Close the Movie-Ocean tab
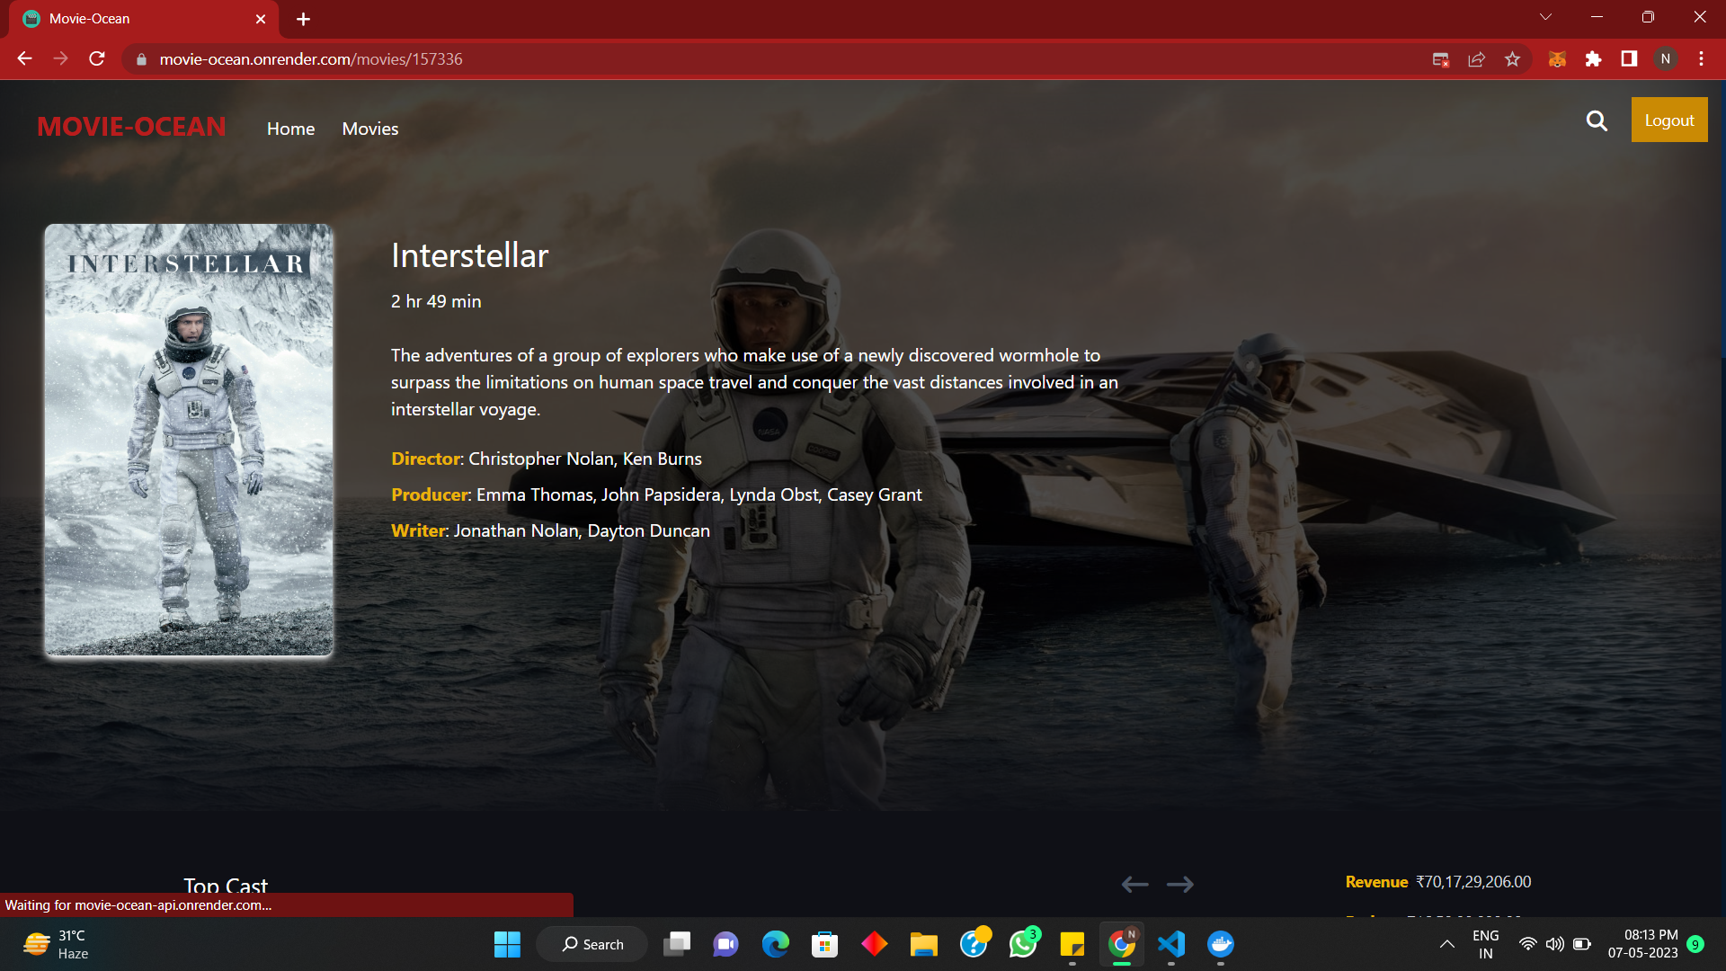 click(261, 19)
